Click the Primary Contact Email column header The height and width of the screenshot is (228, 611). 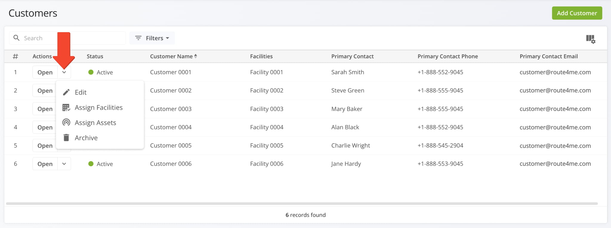[549, 56]
